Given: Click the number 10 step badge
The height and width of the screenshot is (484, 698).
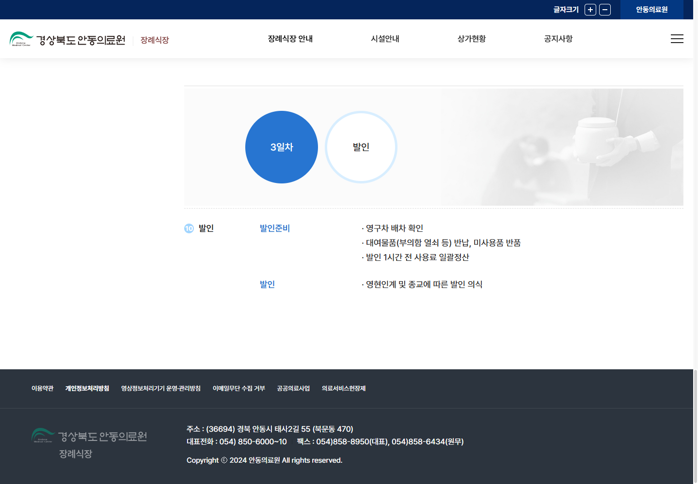Looking at the screenshot, I should (x=189, y=228).
